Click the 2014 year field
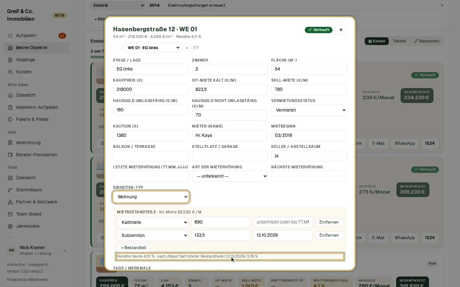 click(x=155, y=5)
